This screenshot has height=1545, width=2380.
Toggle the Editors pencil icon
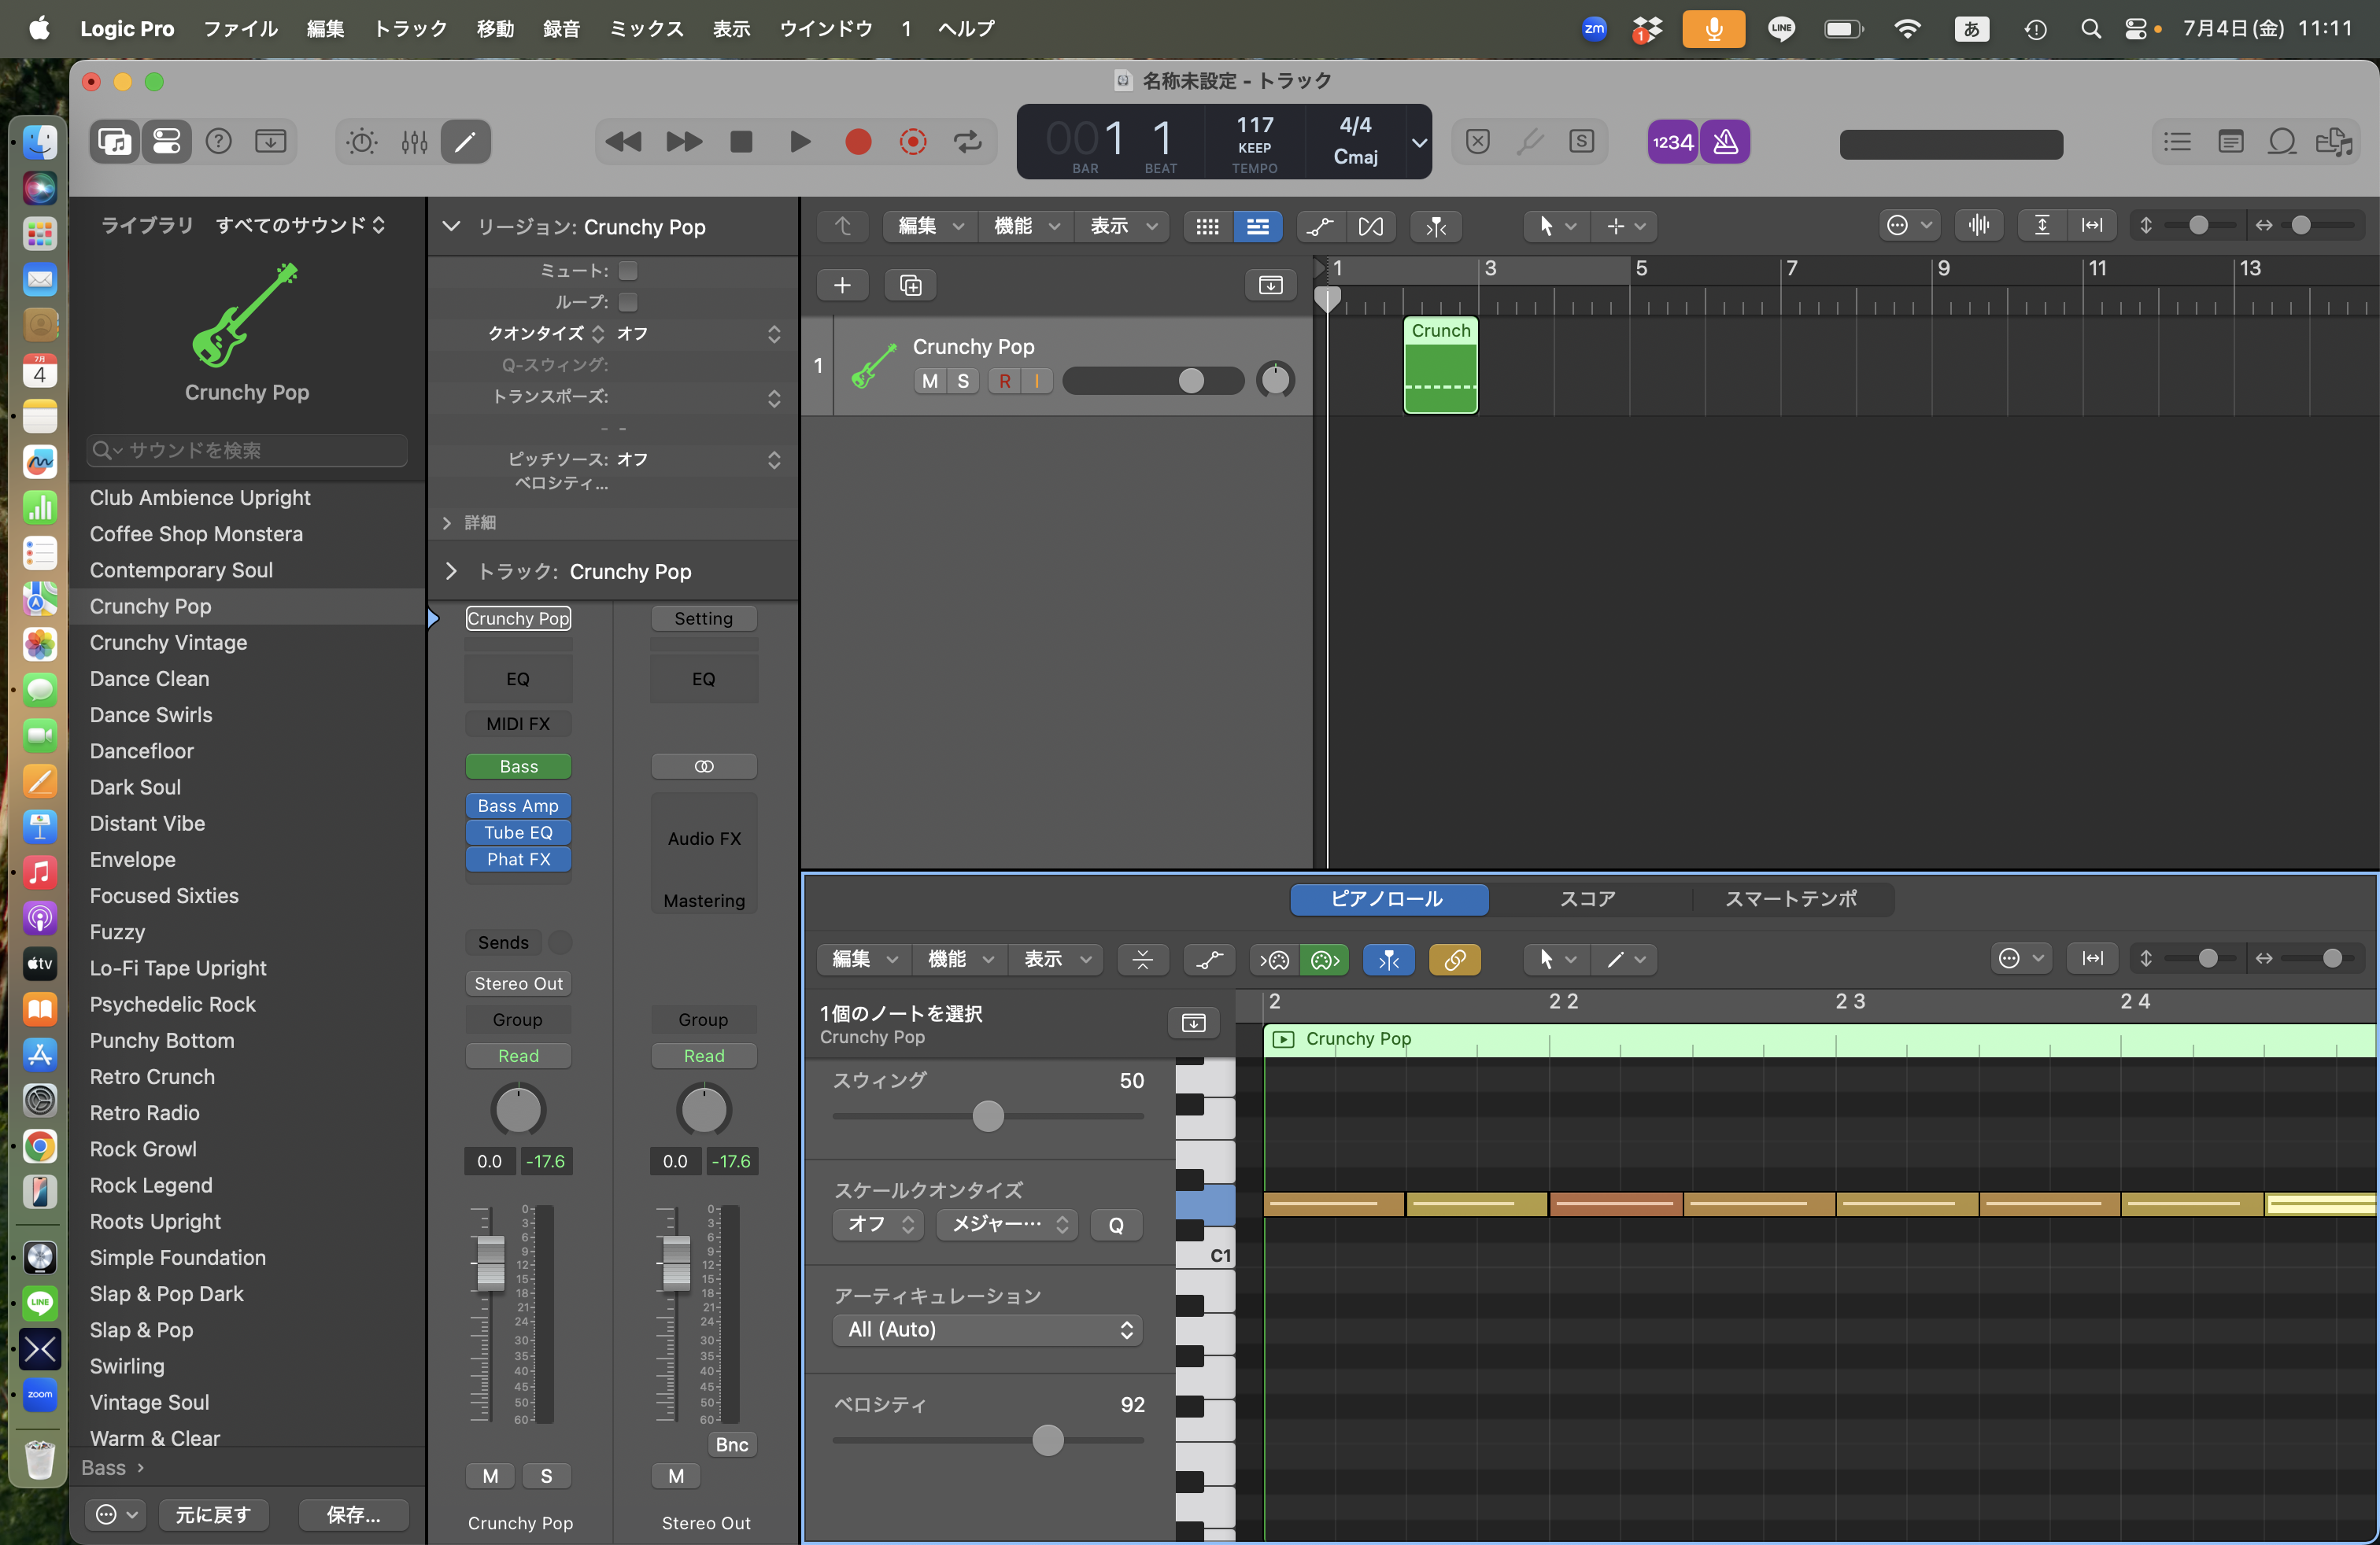tap(466, 142)
